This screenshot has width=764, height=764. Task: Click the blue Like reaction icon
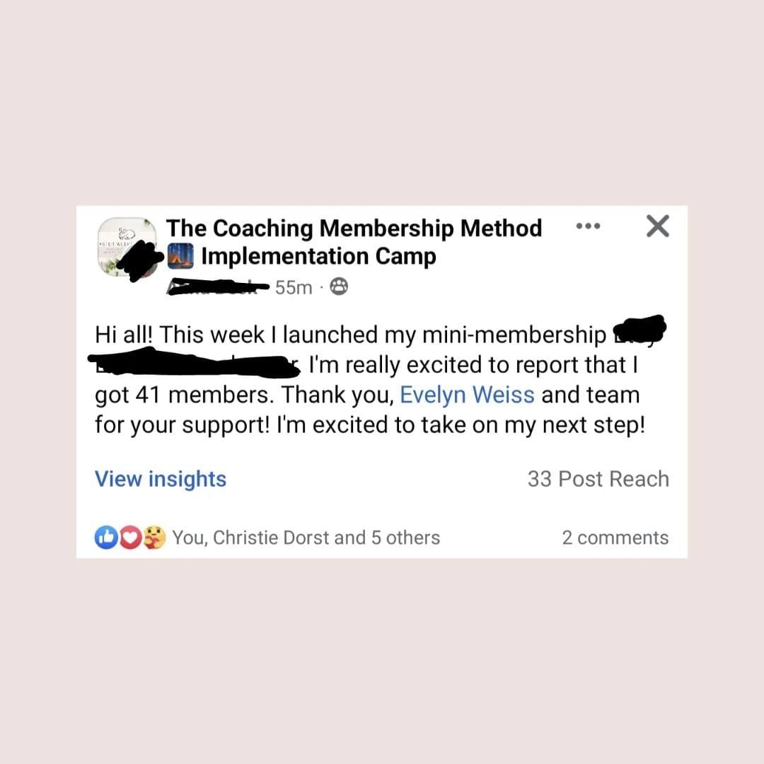106,538
